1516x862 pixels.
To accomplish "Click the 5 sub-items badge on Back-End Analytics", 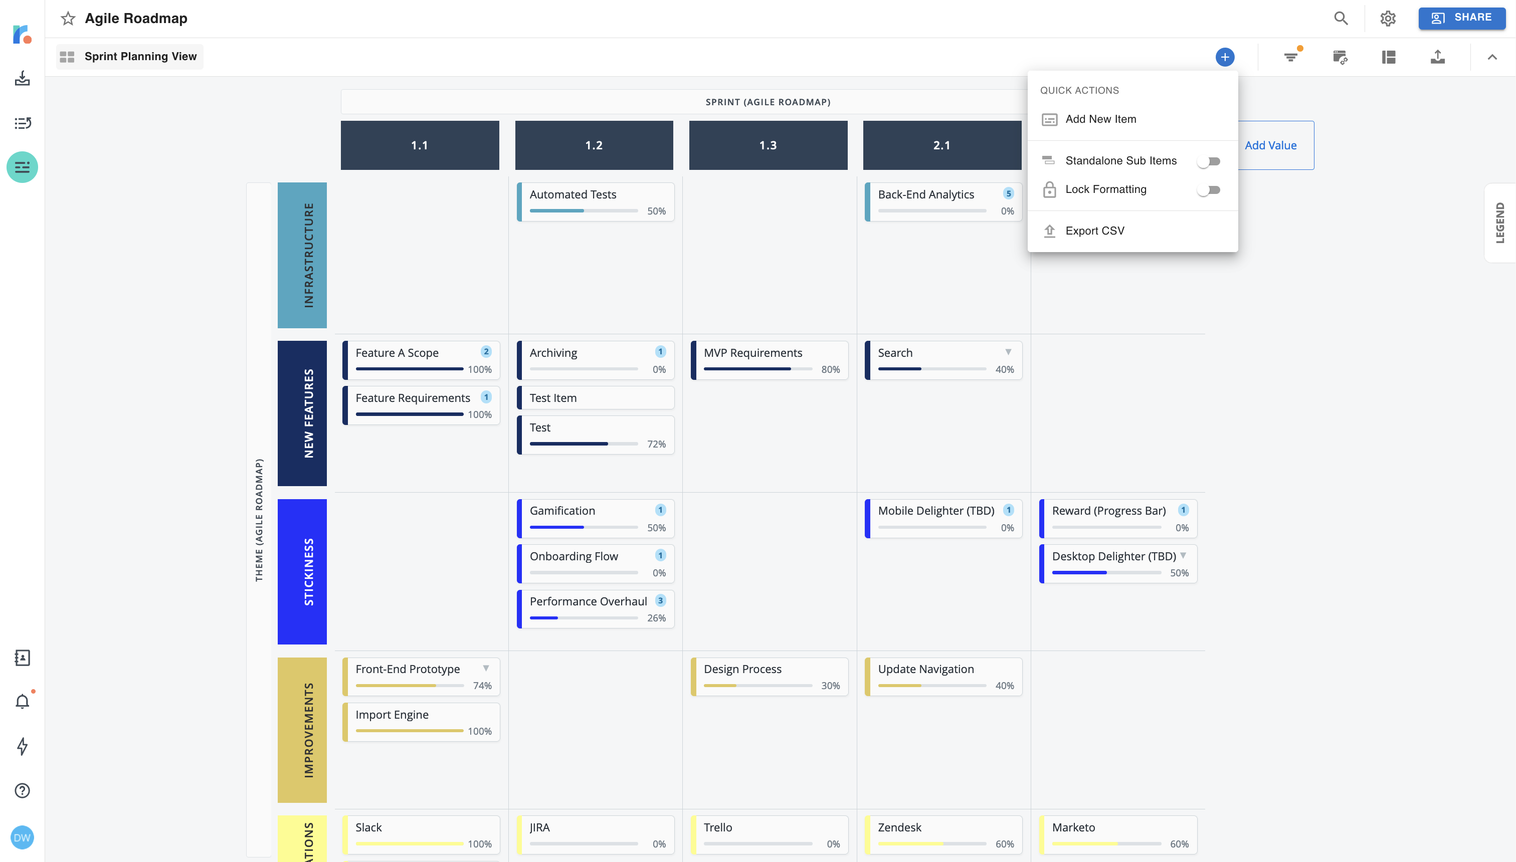I will click(1008, 193).
